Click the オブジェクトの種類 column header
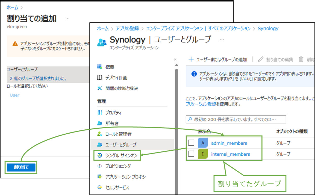Image resolution: width=315 pixels, height=195 pixels. (x=292, y=131)
